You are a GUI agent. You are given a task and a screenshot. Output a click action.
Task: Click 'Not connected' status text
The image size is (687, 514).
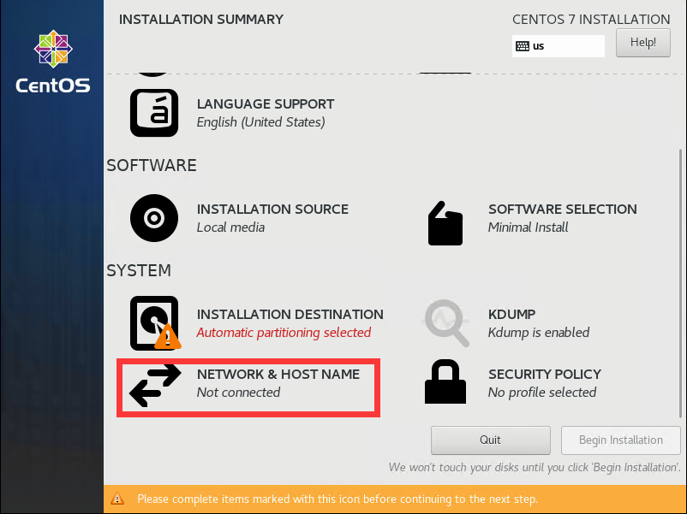[238, 392]
